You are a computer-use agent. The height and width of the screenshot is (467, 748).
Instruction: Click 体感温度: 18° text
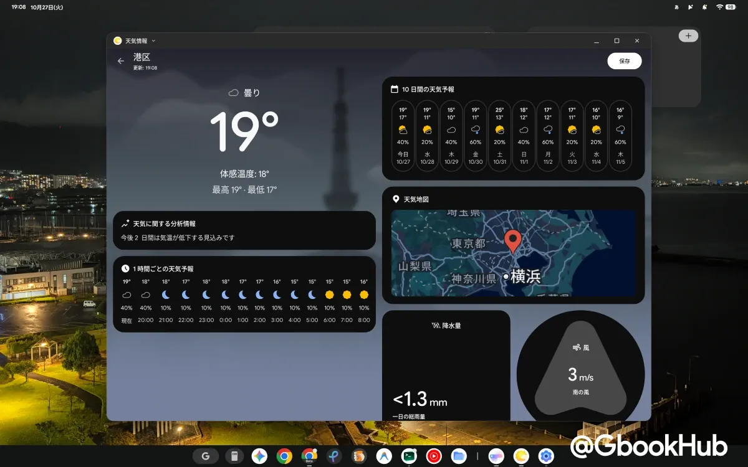click(x=244, y=174)
